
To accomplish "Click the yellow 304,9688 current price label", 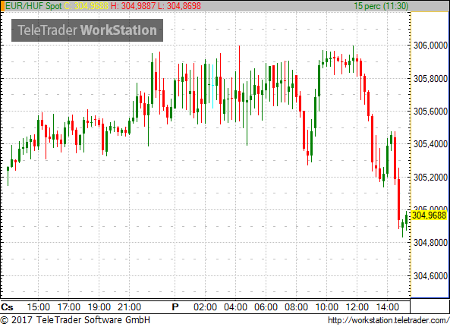I will [429, 215].
